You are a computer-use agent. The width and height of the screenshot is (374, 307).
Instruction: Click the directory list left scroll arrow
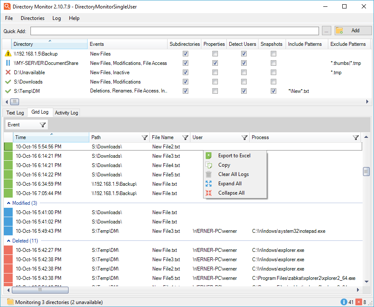coord(6,102)
